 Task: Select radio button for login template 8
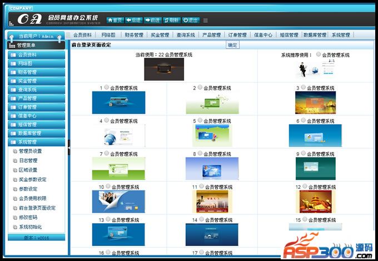[200, 153]
